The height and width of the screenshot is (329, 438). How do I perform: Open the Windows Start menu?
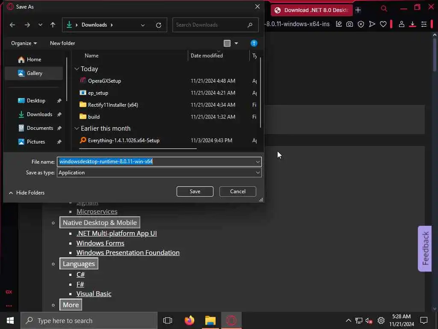point(10,320)
